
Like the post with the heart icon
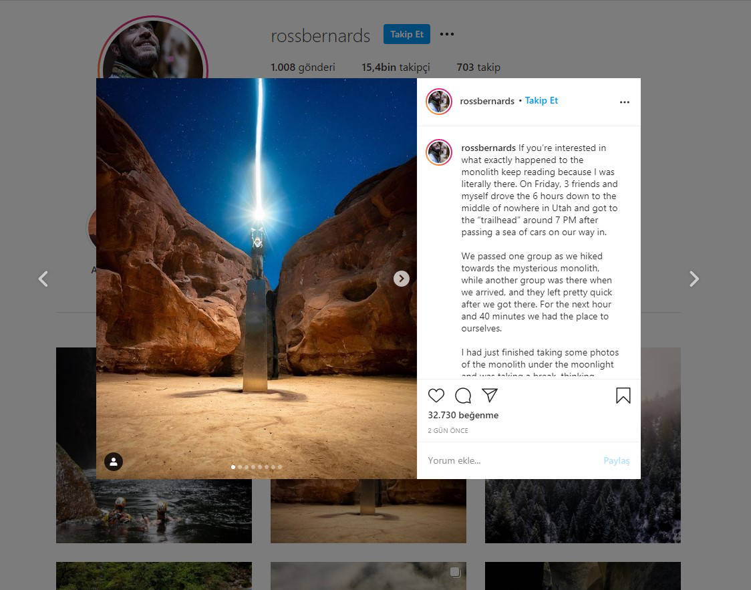pos(436,396)
